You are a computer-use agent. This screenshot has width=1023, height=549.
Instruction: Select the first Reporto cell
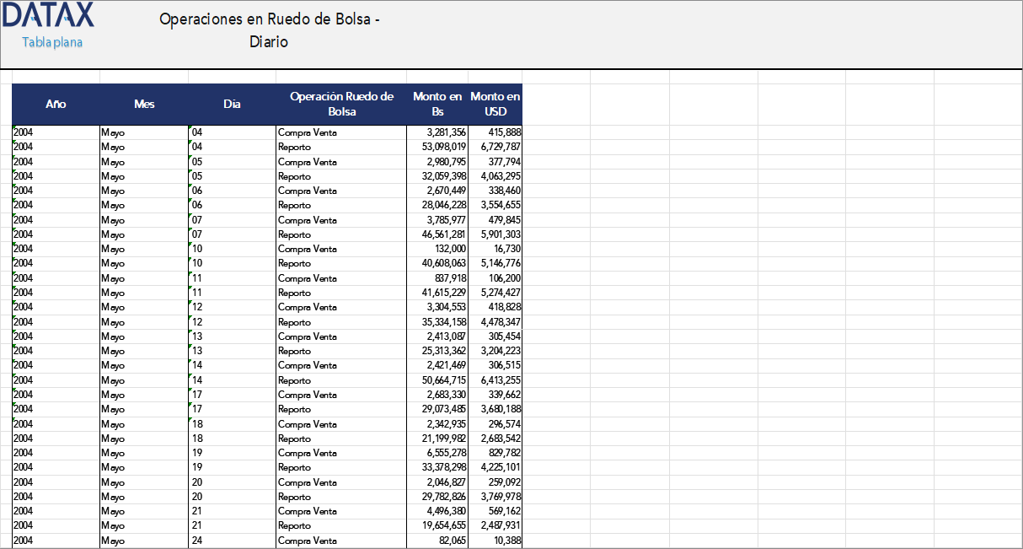pos(291,147)
